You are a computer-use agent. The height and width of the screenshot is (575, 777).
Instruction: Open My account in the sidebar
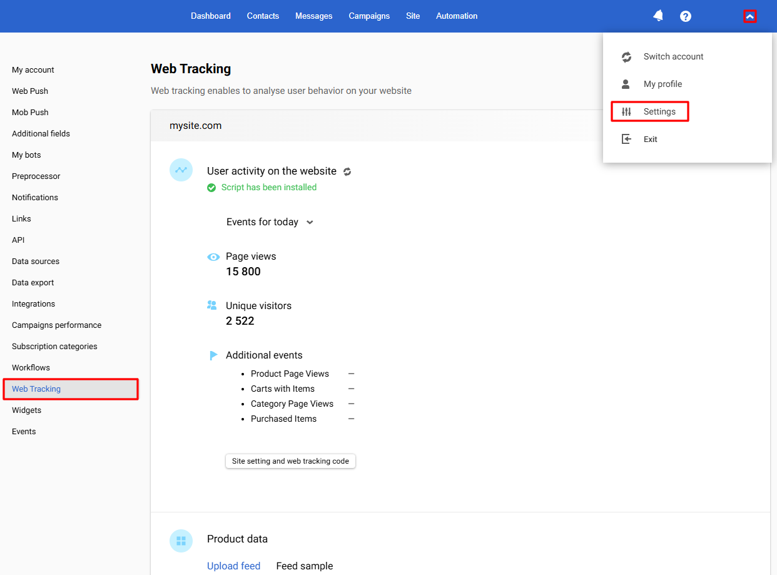pos(33,70)
